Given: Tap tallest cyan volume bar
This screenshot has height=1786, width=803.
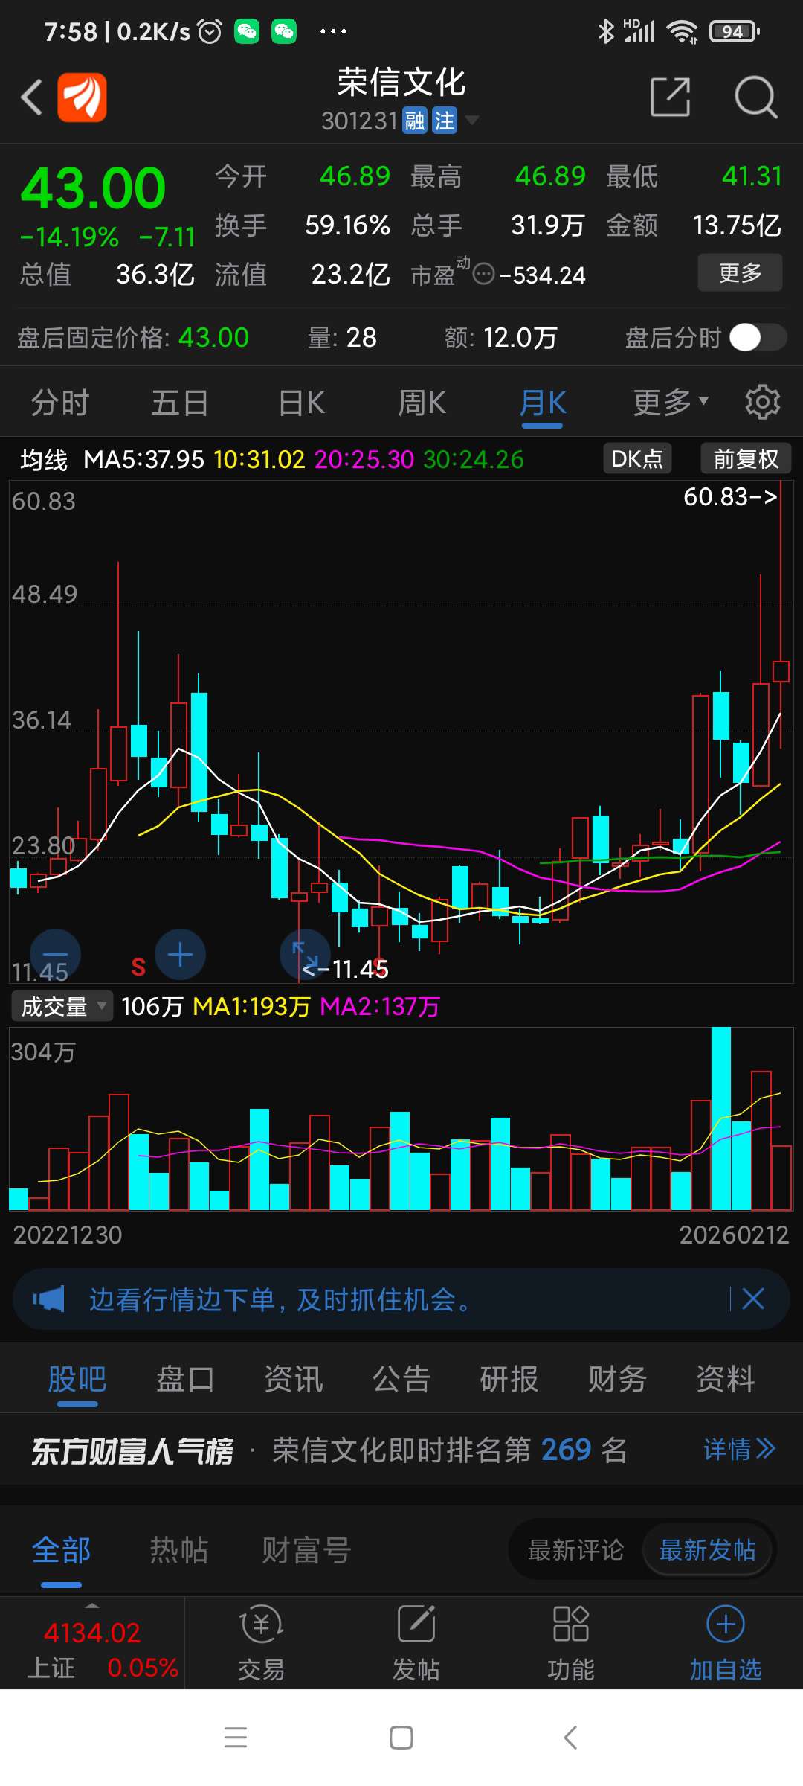Looking at the screenshot, I should click(x=720, y=1118).
